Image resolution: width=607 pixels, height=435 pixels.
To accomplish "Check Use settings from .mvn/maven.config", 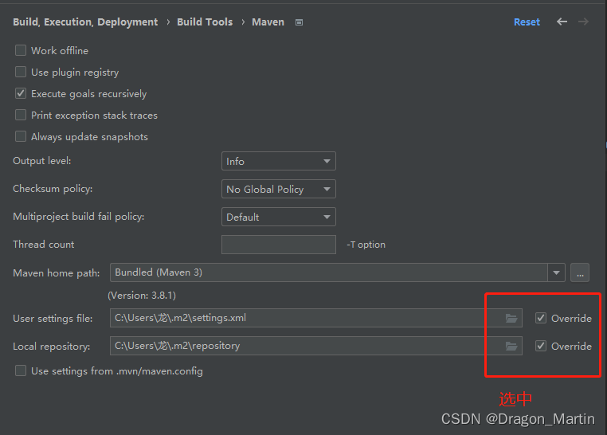I will (21, 370).
